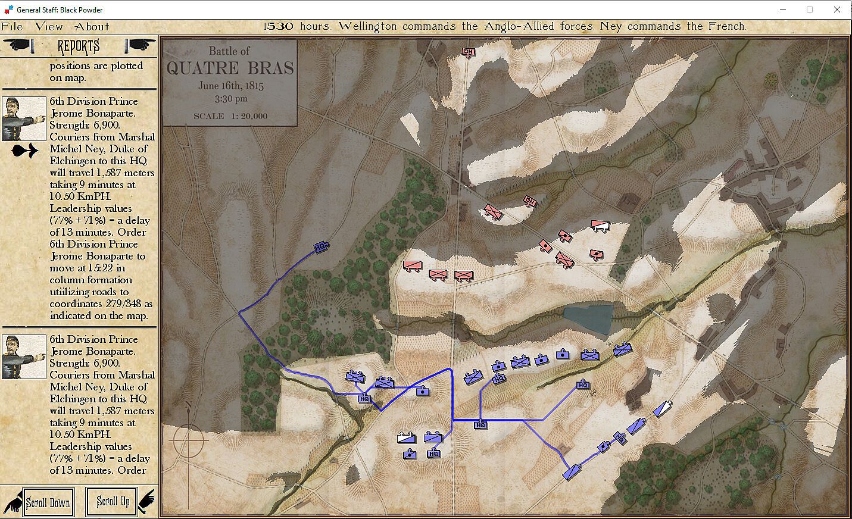Image resolution: width=852 pixels, height=519 pixels.
Task: Close the General Staff: Black Powder window
Action: click(837, 10)
